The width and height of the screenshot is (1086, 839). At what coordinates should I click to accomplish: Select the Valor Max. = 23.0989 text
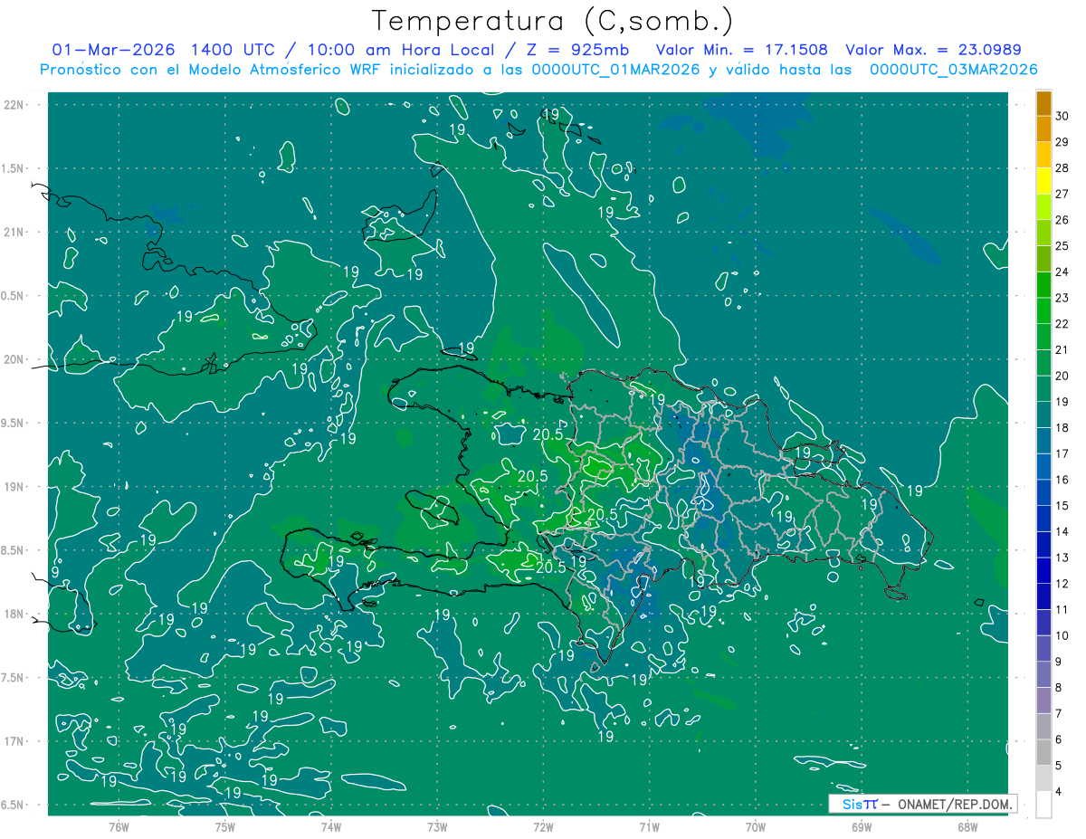[x=933, y=50]
